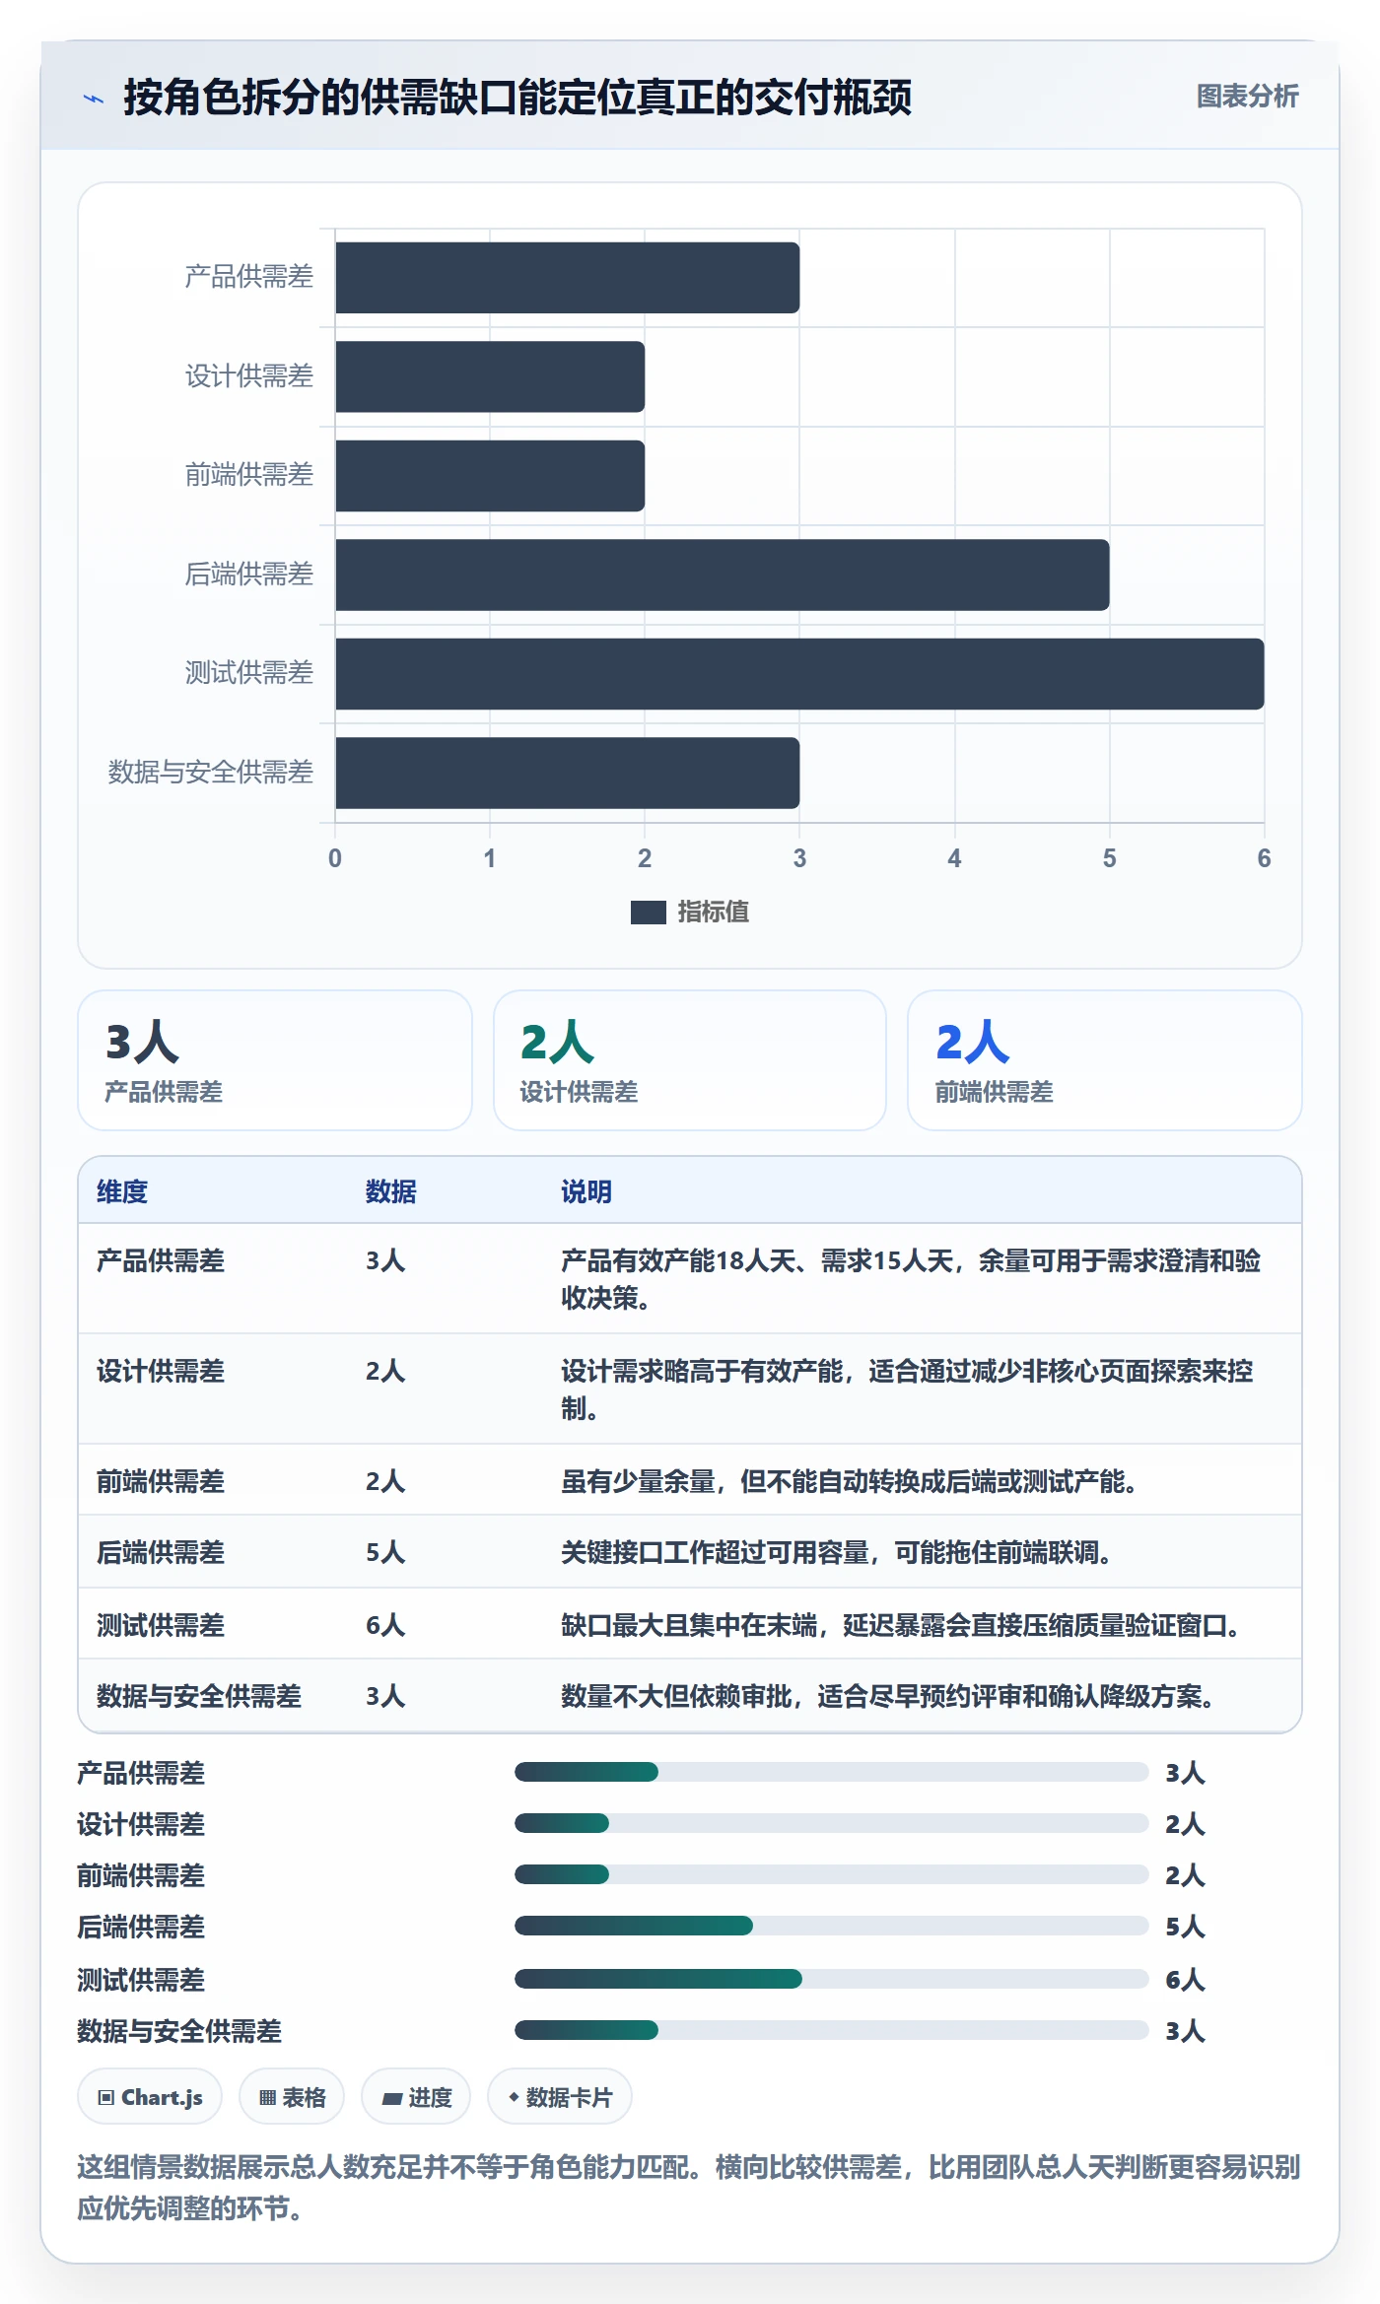
Task: Click the footer paragraph starting '这组情景数据展示'
Action: tap(689, 2187)
